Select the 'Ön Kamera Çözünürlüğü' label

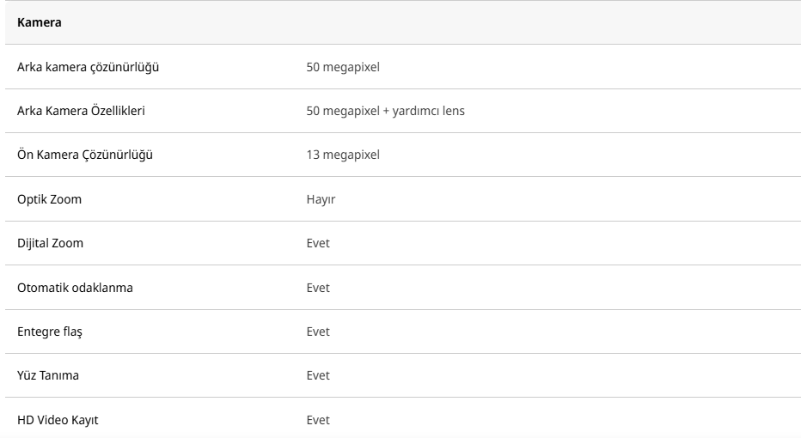[x=85, y=155]
